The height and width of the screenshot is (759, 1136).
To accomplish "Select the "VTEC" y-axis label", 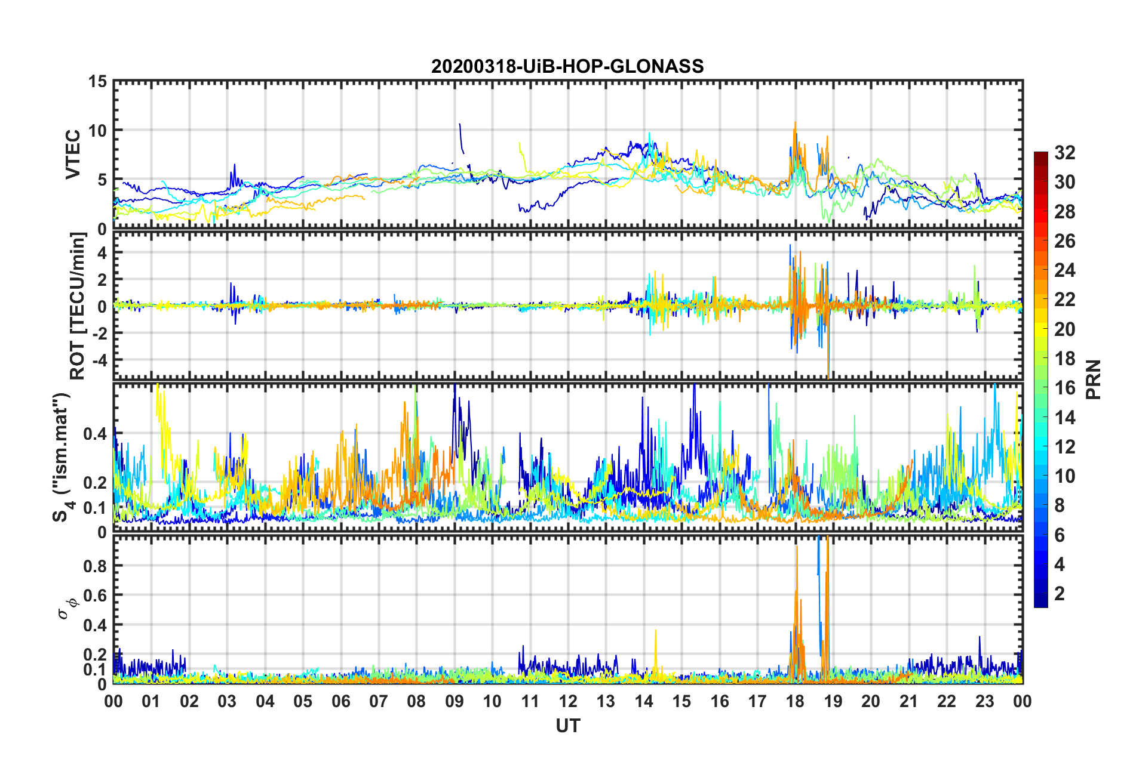I will click(73, 155).
